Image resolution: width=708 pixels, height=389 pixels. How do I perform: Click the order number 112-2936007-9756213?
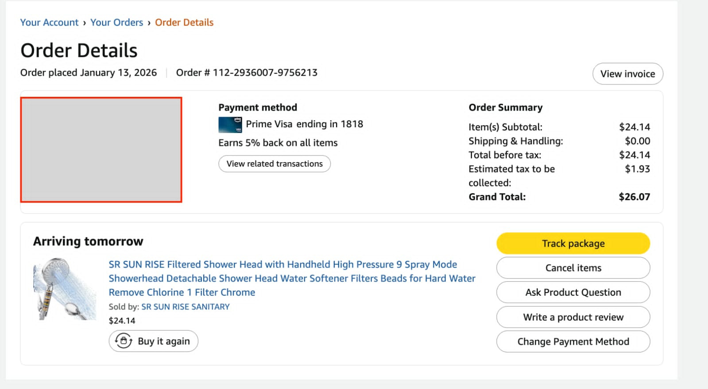(264, 72)
